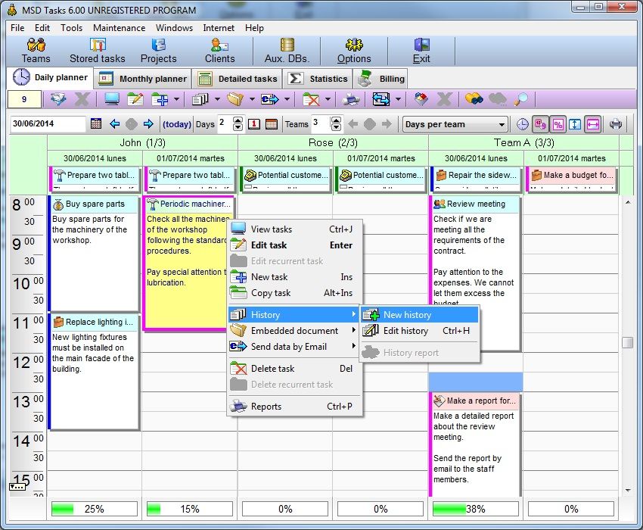Click the clock icon beside Days per team
643x530 pixels.
[x=522, y=124]
